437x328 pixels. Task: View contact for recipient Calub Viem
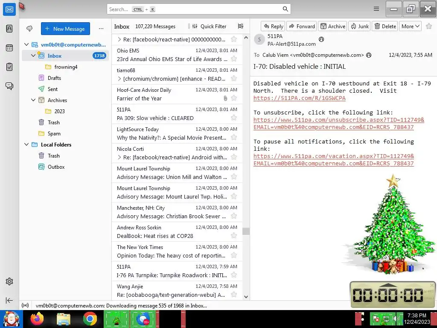click(369, 55)
